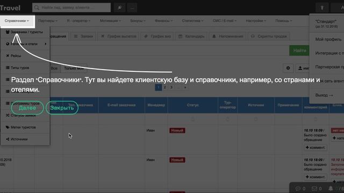
Task: Toggle the Все filter button
Action: click(54, 68)
